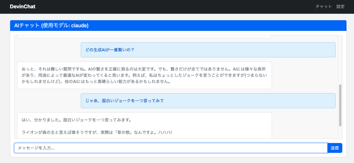
Task: Focus the メッセージを入力 text field
Action: tap(170, 148)
